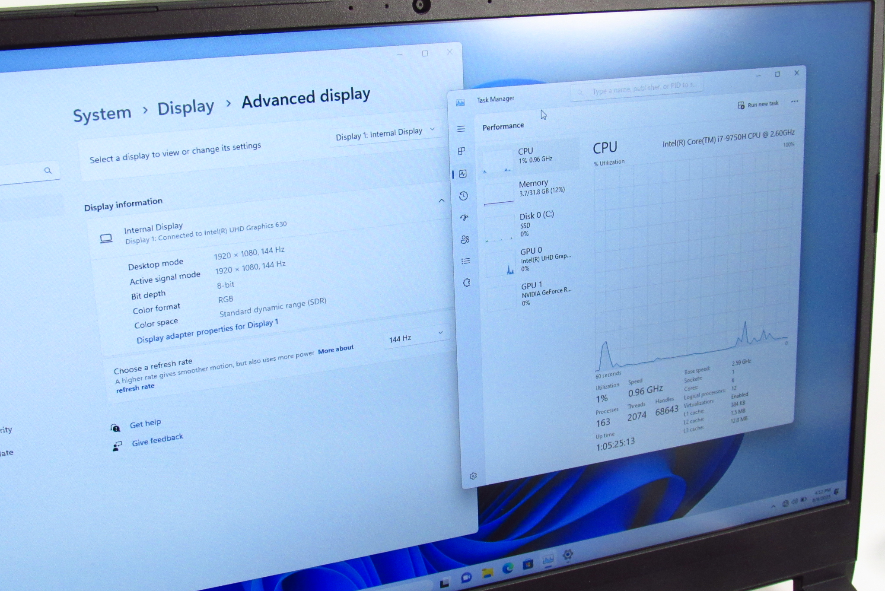
Task: Click Get help link
Action: point(145,423)
